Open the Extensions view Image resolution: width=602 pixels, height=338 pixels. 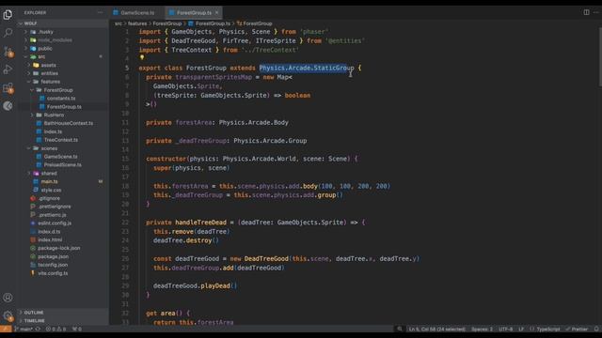8,88
